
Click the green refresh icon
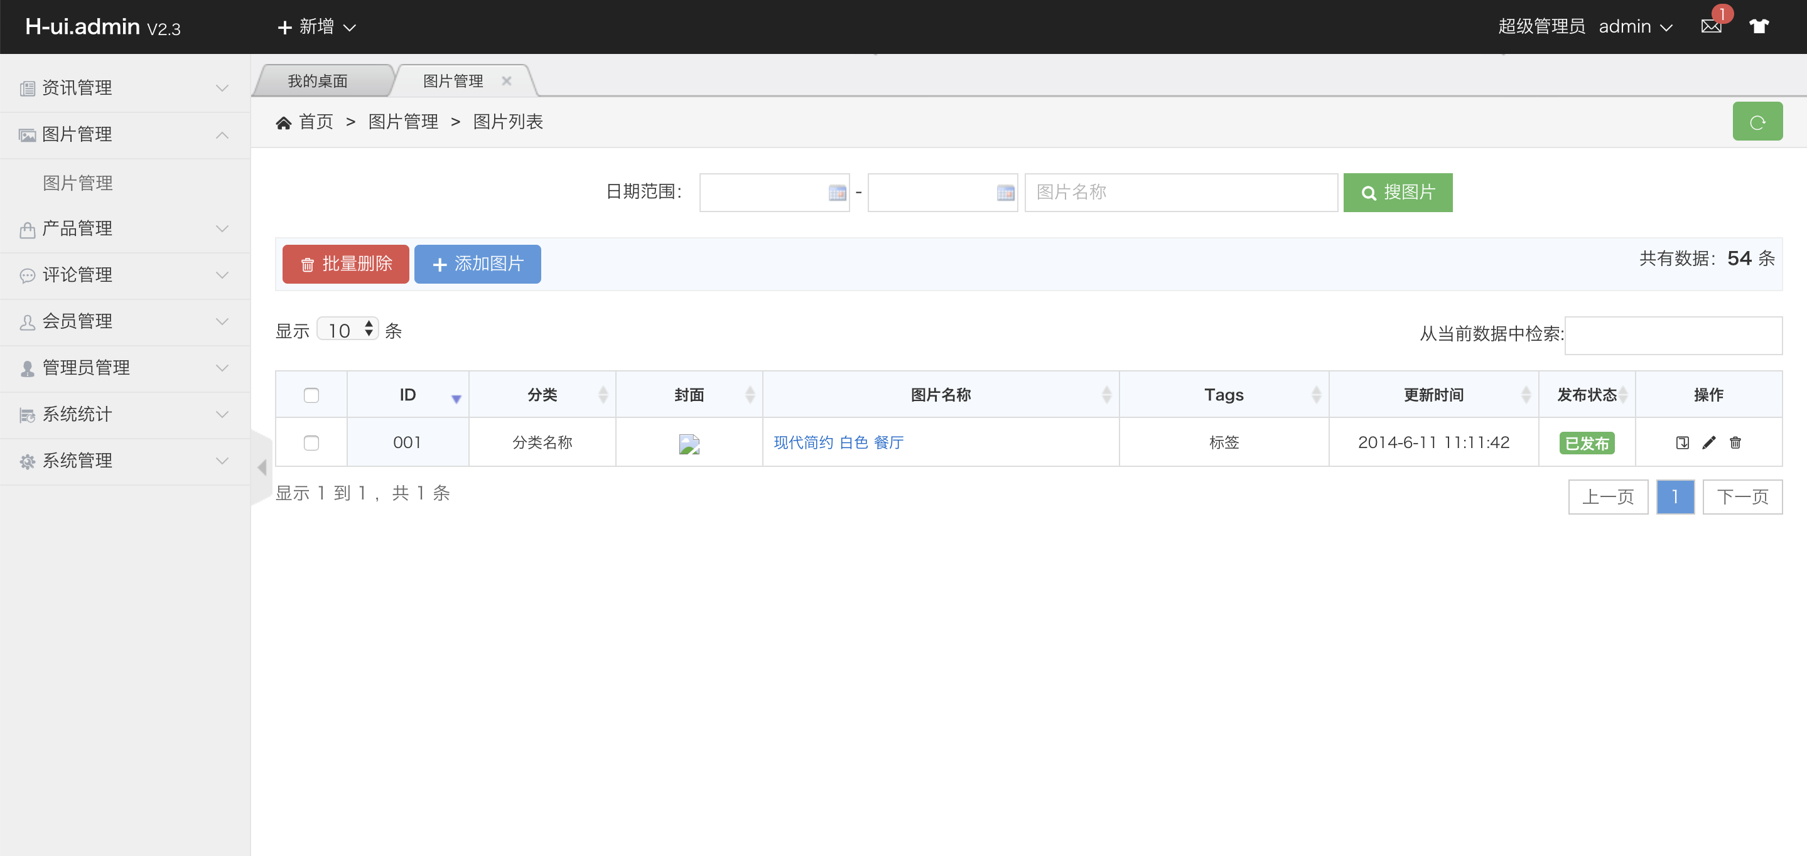click(1758, 120)
